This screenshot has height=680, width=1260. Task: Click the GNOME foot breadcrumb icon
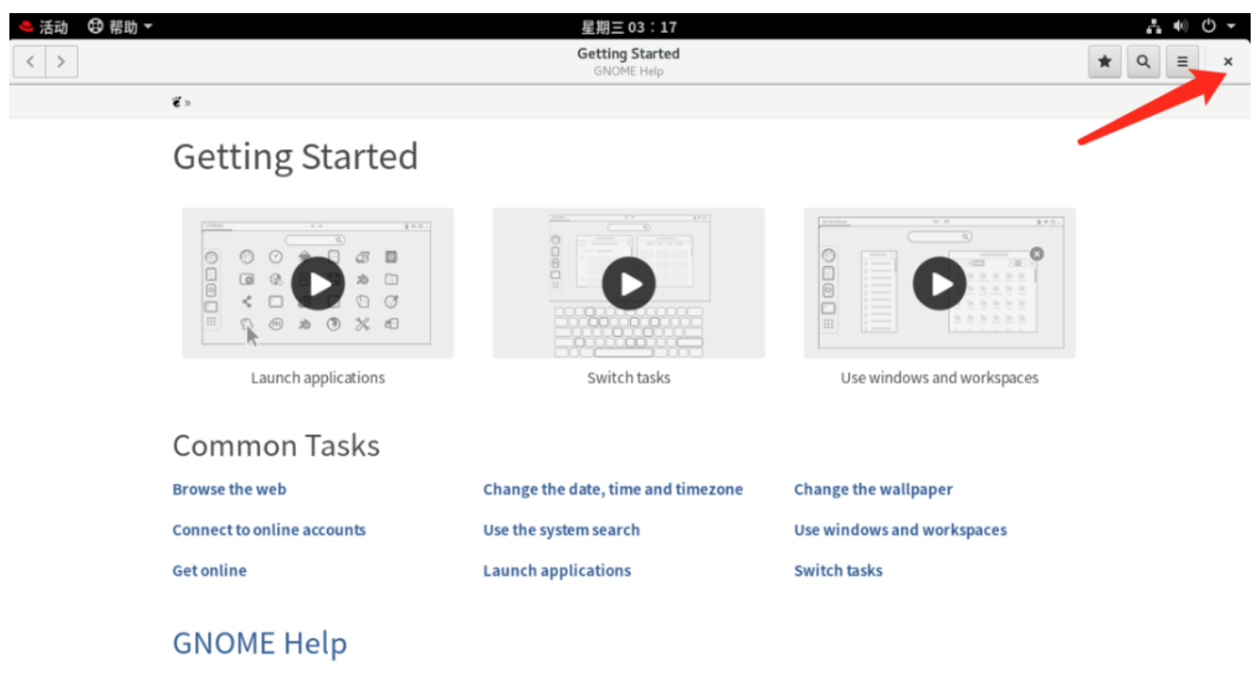177,101
